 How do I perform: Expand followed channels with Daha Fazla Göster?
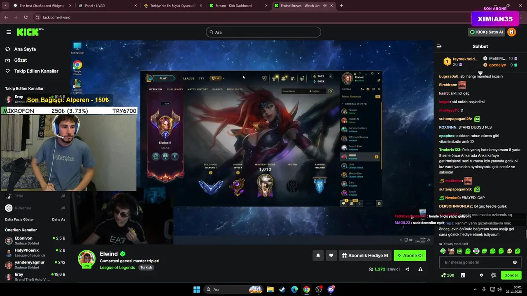pos(19,220)
